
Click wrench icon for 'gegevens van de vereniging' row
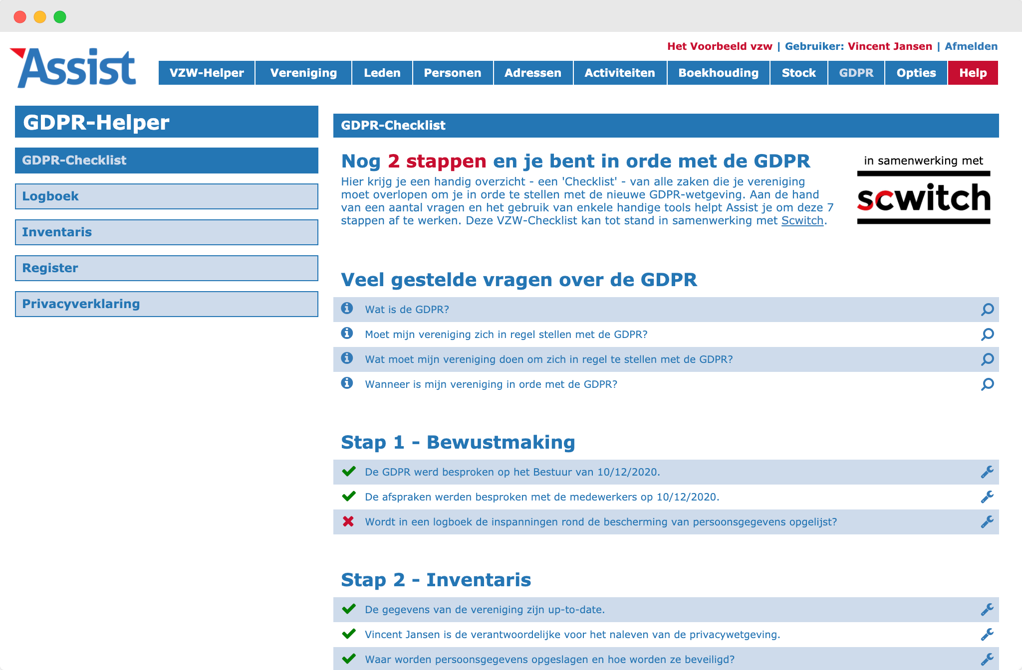pyautogui.click(x=987, y=610)
